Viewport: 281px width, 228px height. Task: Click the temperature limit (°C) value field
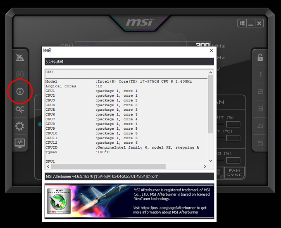[x=233, y=138]
